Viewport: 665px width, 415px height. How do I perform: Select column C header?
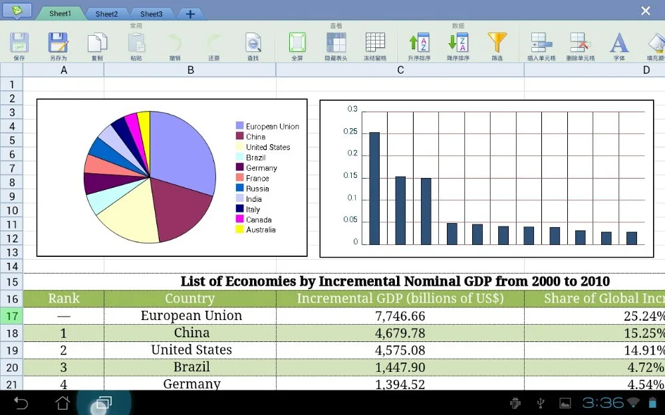click(400, 70)
